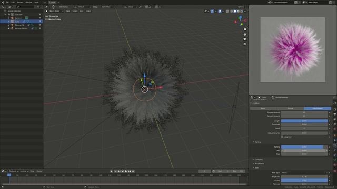Click the Clump slider field
The width and height of the screenshot is (337, 189).
coord(304,181)
